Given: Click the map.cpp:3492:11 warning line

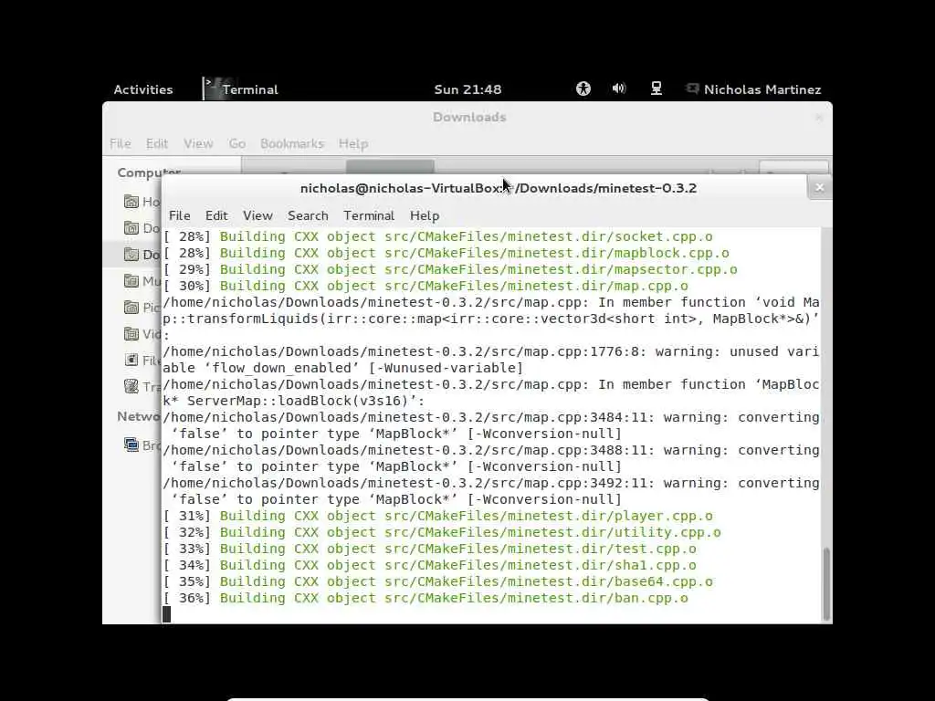Looking at the screenshot, I should click(x=490, y=490).
